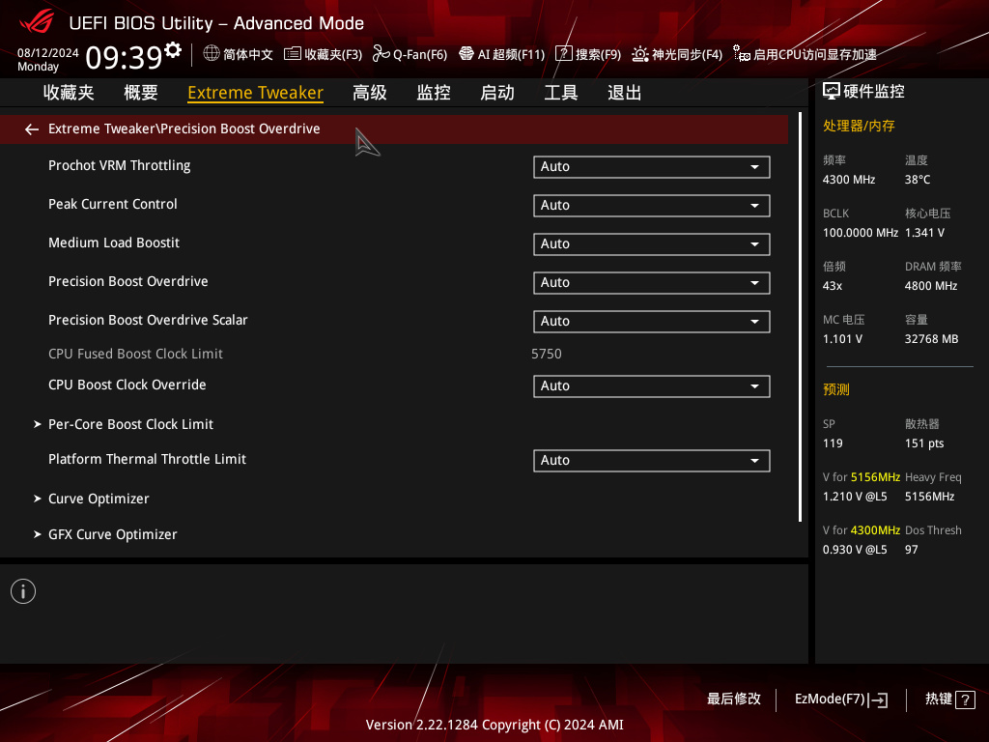Click the search question-mark icon (F9)
Image resolution: width=989 pixels, height=742 pixels.
tap(563, 54)
